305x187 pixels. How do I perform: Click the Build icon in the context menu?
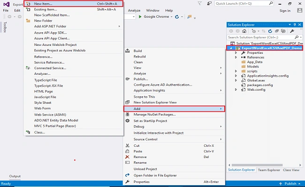[128, 51]
